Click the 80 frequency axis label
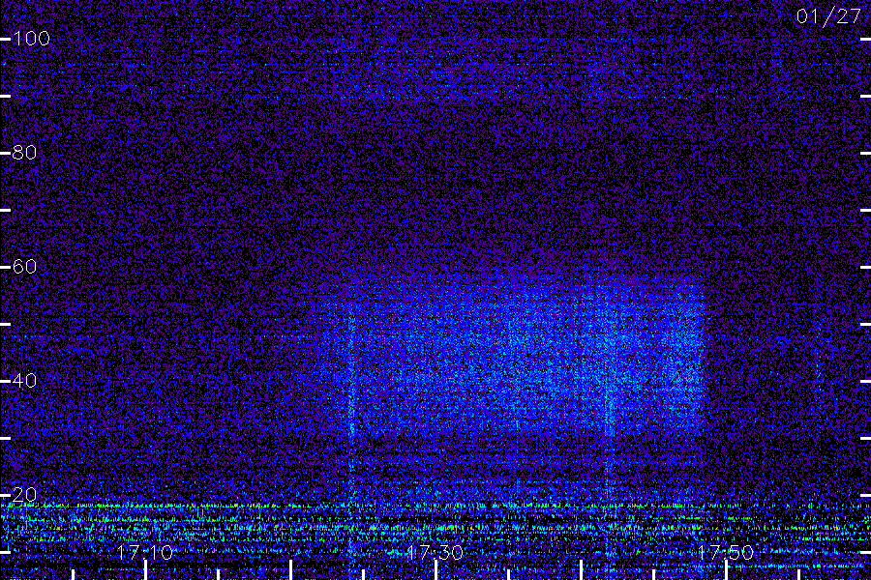This screenshot has height=580, width=871. tap(24, 153)
